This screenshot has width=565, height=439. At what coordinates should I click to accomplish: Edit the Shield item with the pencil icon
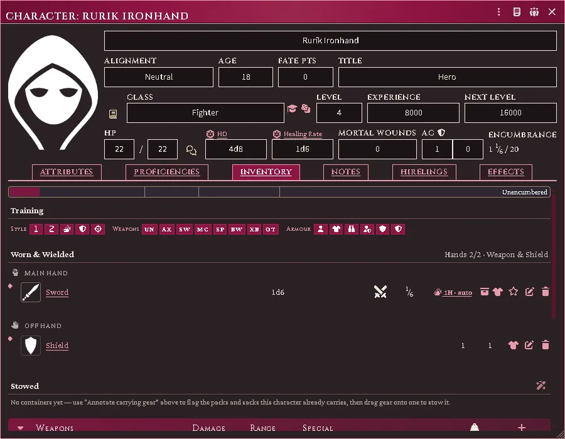529,346
